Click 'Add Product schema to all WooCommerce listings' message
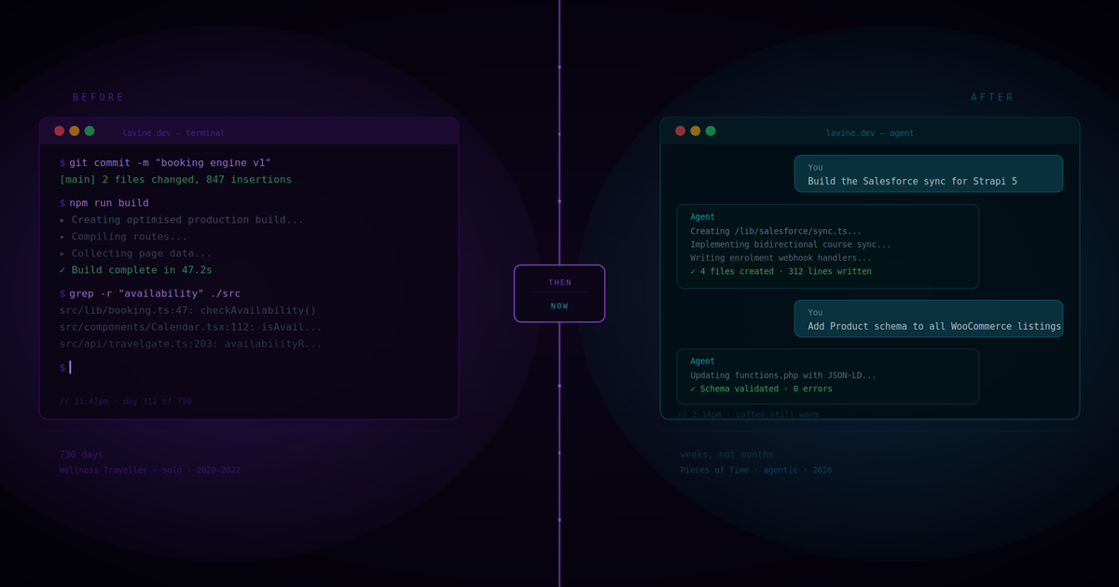 click(x=934, y=326)
